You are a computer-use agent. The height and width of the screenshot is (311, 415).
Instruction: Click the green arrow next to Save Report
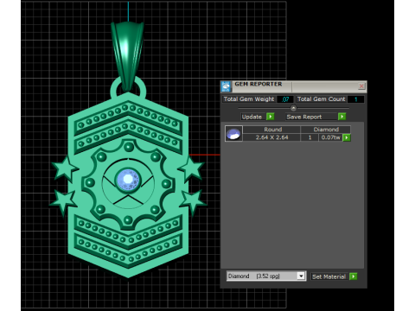pyautogui.click(x=342, y=117)
